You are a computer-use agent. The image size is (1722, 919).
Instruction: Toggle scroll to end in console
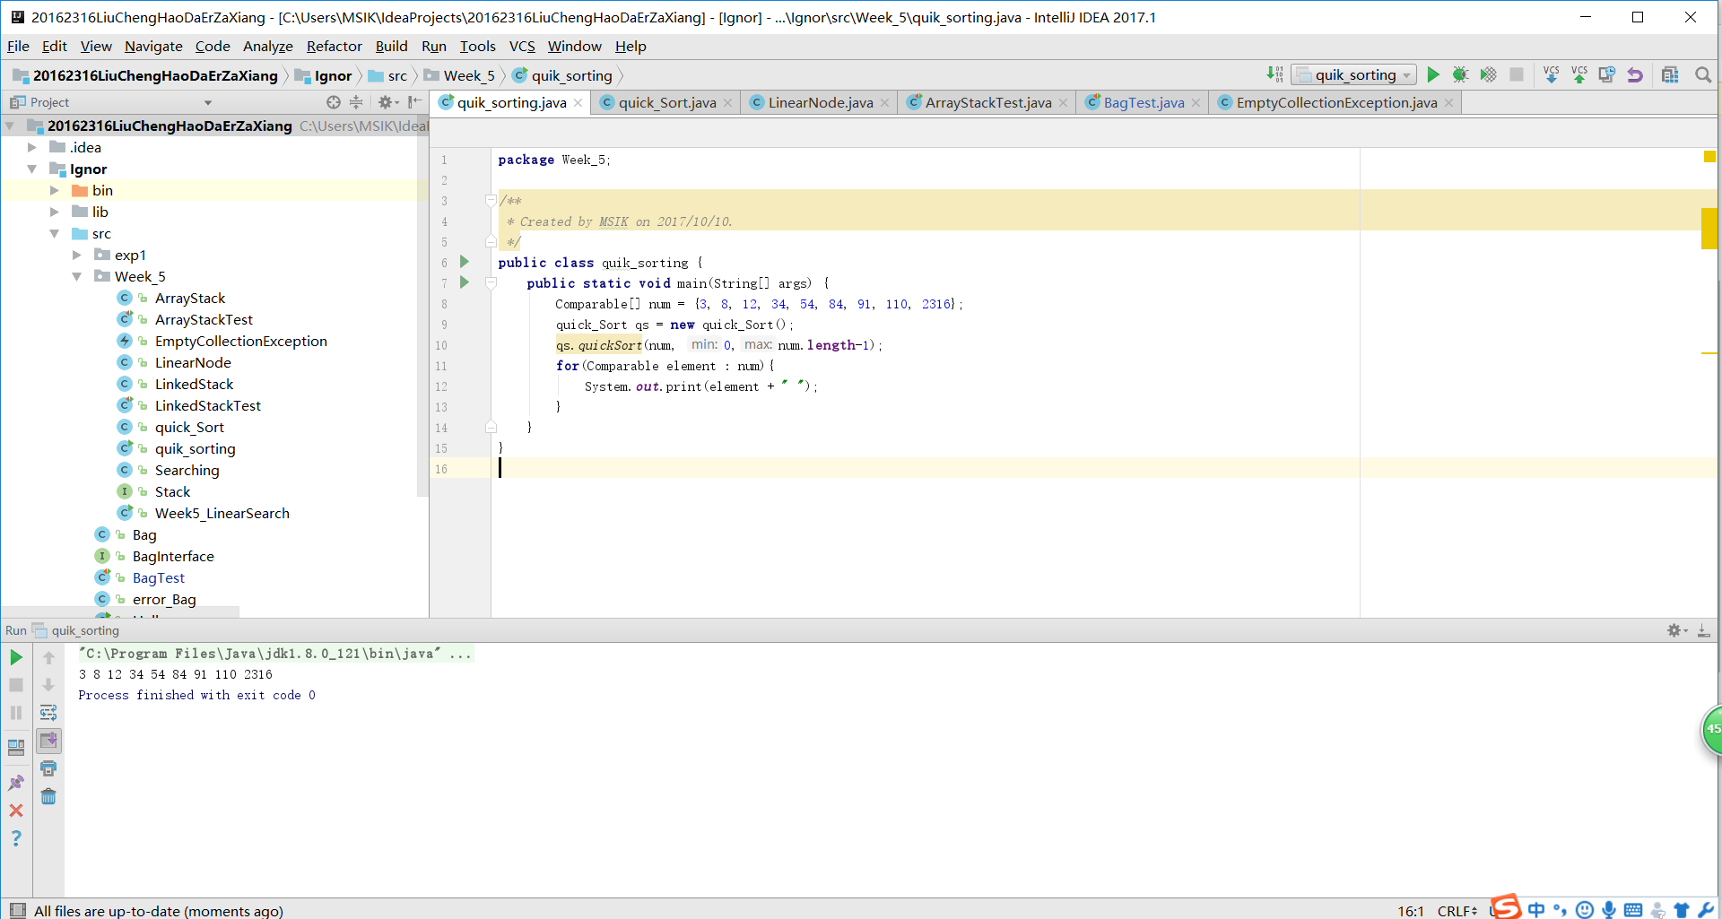tap(48, 741)
